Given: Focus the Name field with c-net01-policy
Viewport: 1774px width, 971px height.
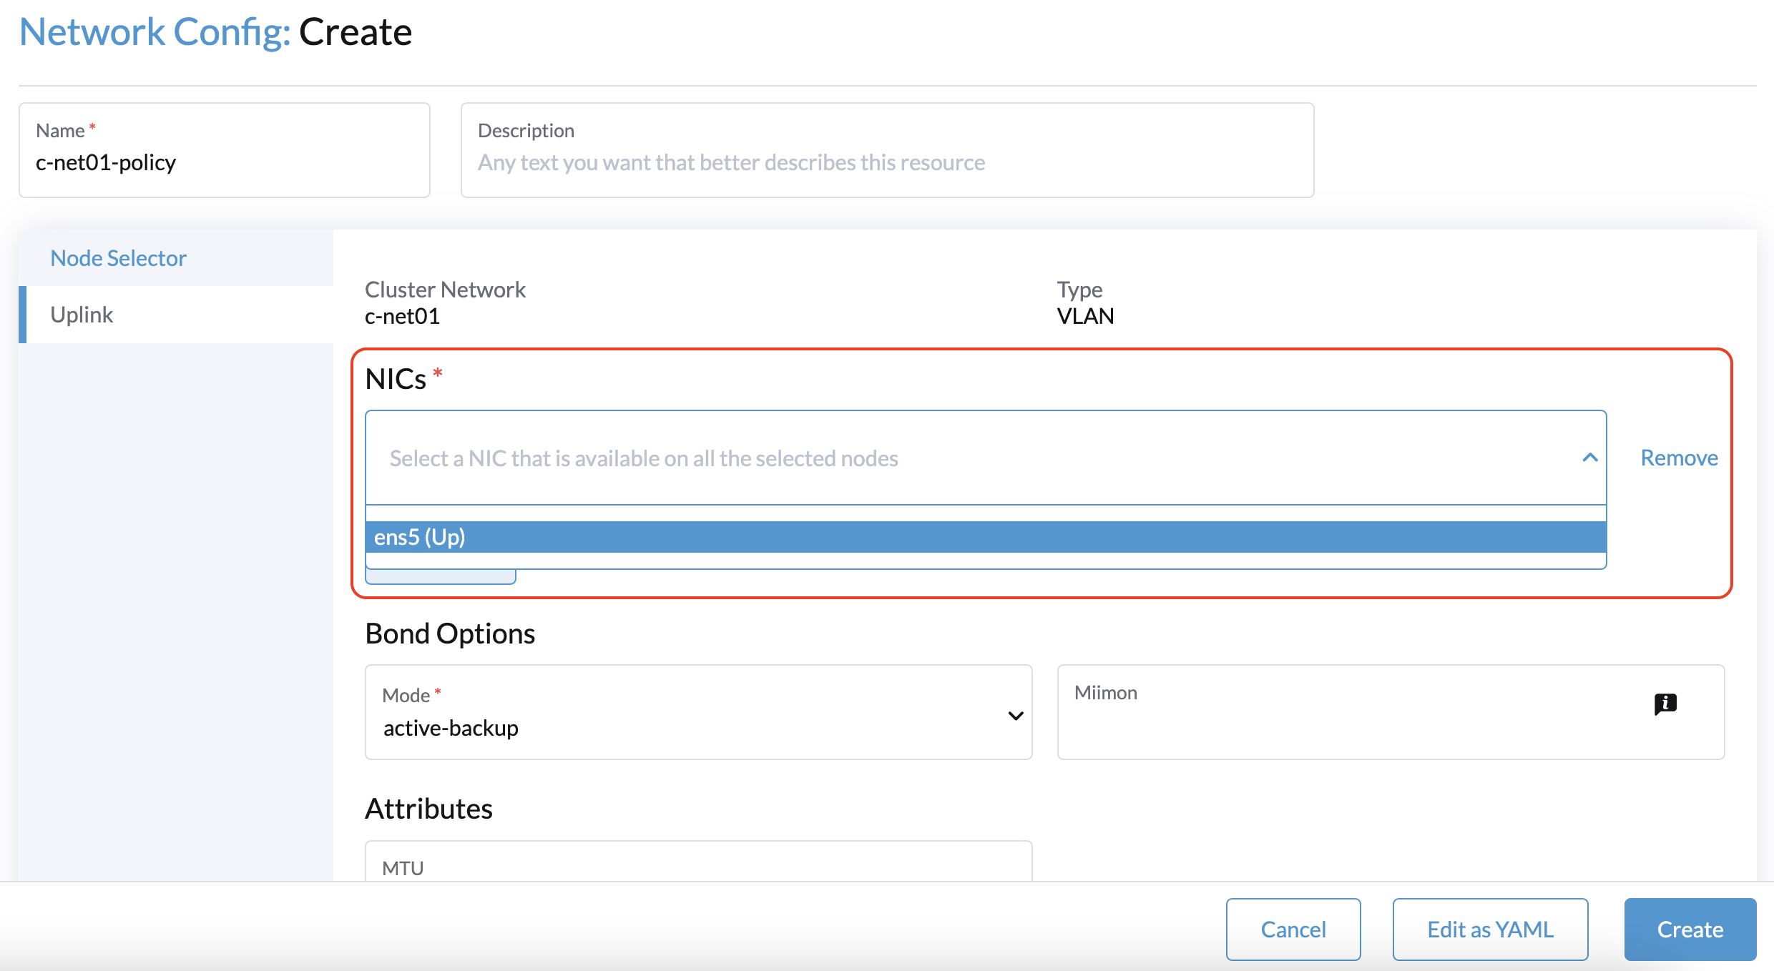Looking at the screenshot, I should (x=224, y=162).
